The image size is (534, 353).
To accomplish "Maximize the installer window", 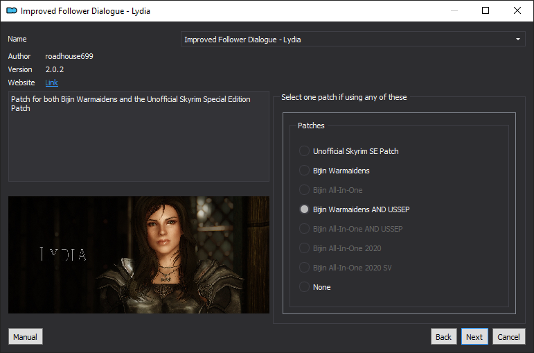I will (x=486, y=10).
